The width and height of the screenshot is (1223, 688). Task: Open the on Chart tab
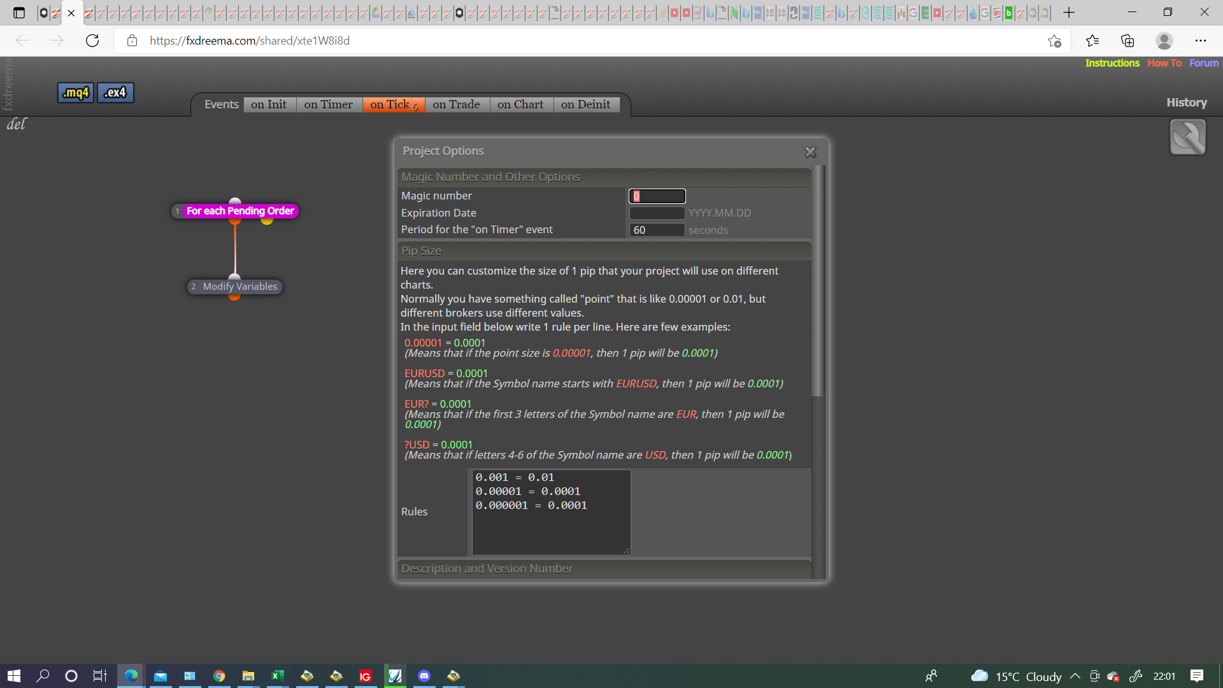click(x=520, y=104)
